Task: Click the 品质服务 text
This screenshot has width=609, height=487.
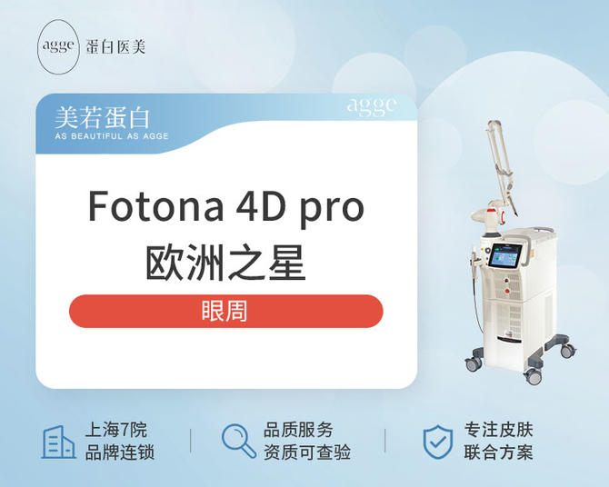Action: click(298, 430)
